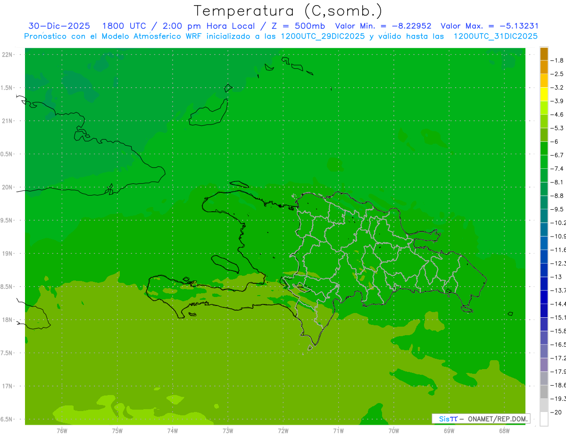Click the 22N latitude axis label

pos(8,55)
